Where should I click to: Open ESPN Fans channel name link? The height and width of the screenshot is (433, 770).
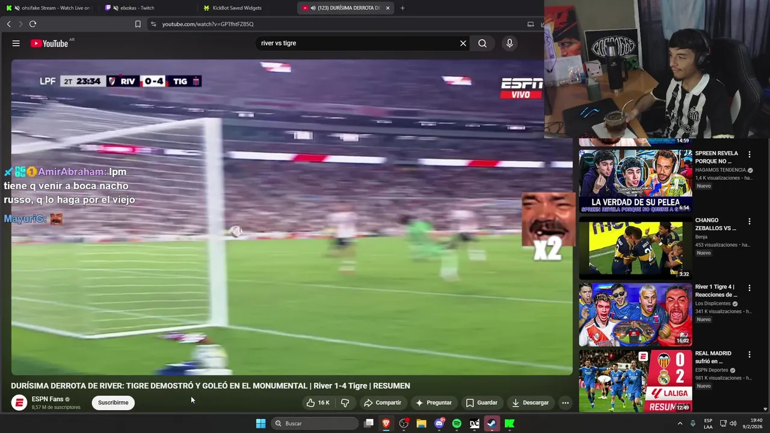point(48,399)
